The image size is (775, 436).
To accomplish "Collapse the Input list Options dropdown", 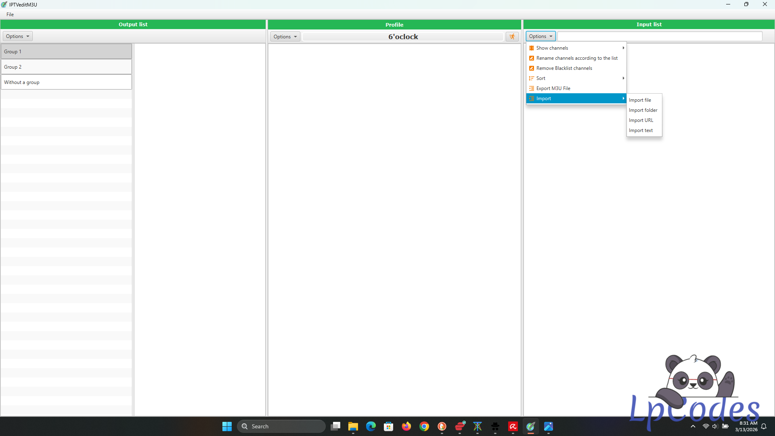I will tap(540, 36).
